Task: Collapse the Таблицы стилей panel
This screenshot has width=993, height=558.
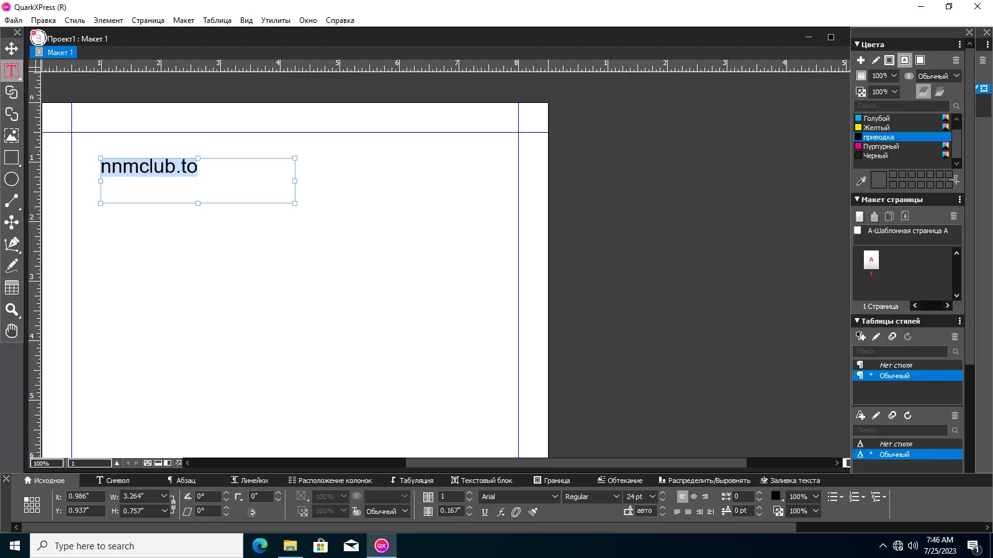Action: click(x=858, y=321)
